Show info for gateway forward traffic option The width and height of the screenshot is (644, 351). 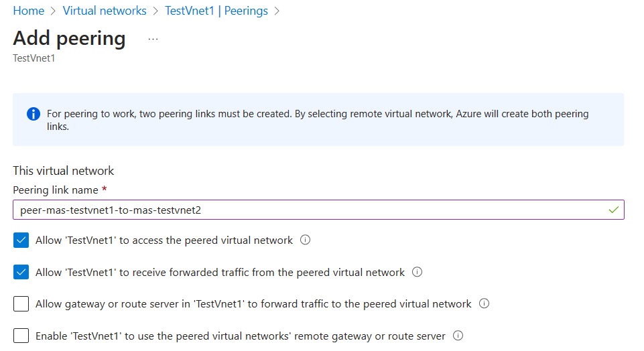point(484,303)
